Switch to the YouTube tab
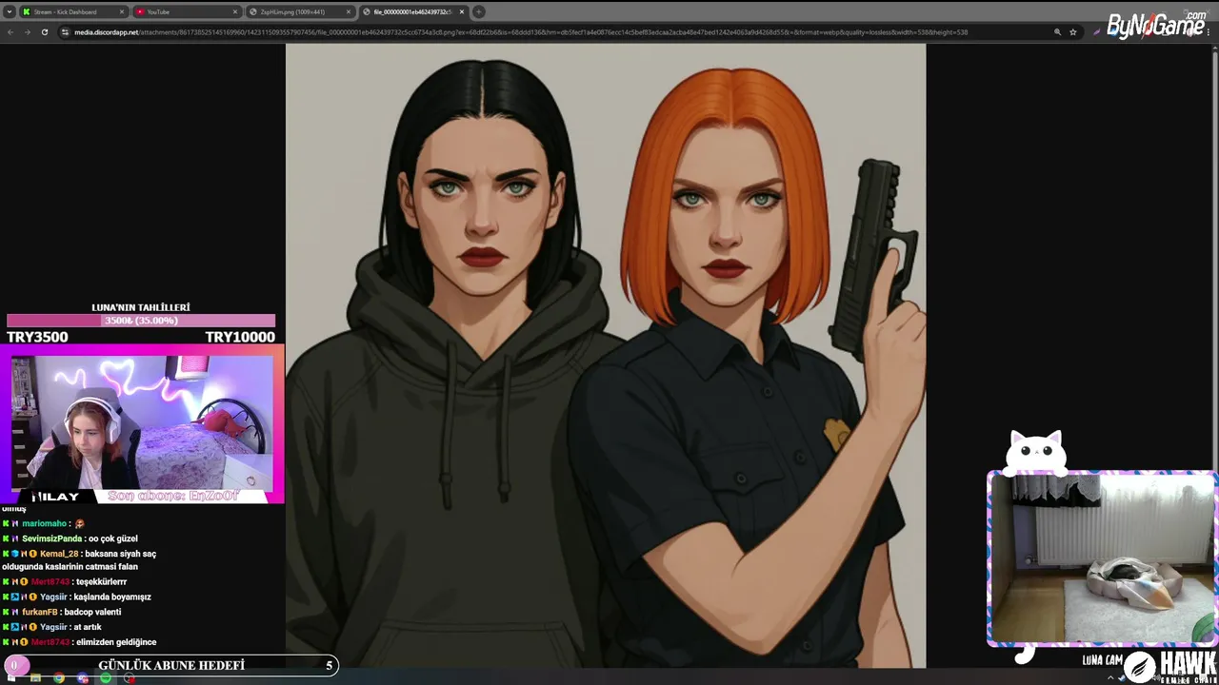The height and width of the screenshot is (685, 1219). [x=187, y=11]
